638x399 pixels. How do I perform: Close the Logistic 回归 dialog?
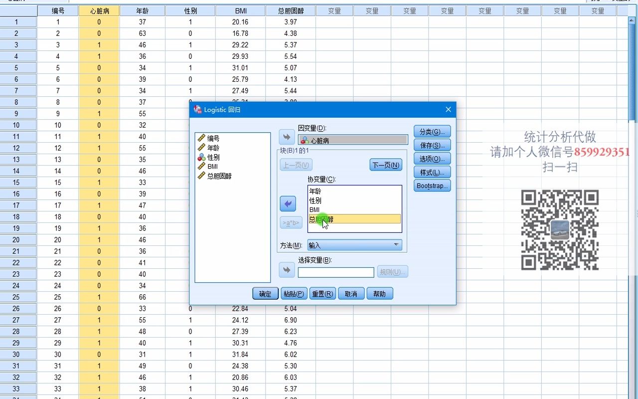coord(448,109)
